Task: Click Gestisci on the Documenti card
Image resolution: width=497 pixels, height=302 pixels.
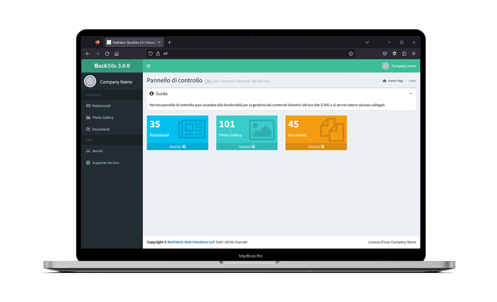Action: [316, 147]
